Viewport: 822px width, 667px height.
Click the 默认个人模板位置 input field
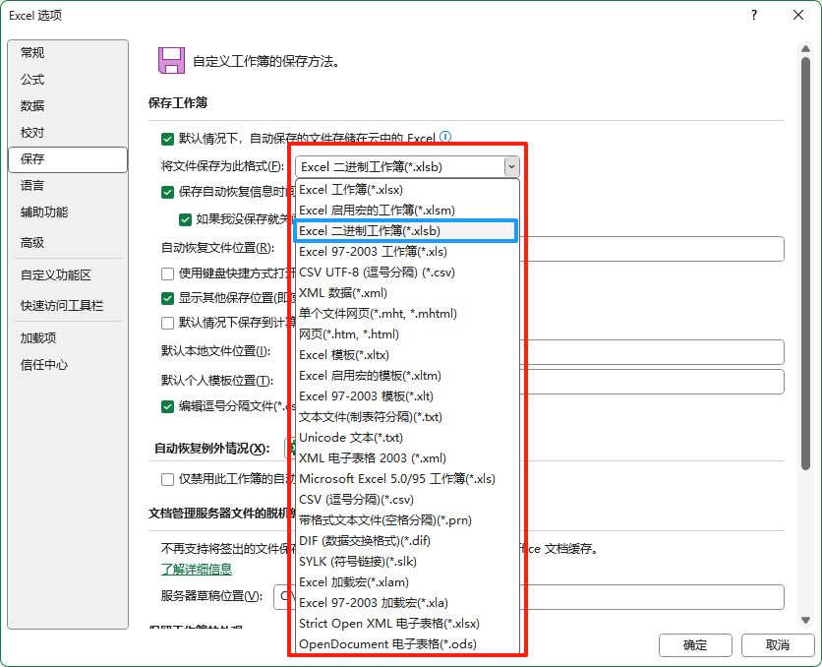point(653,382)
